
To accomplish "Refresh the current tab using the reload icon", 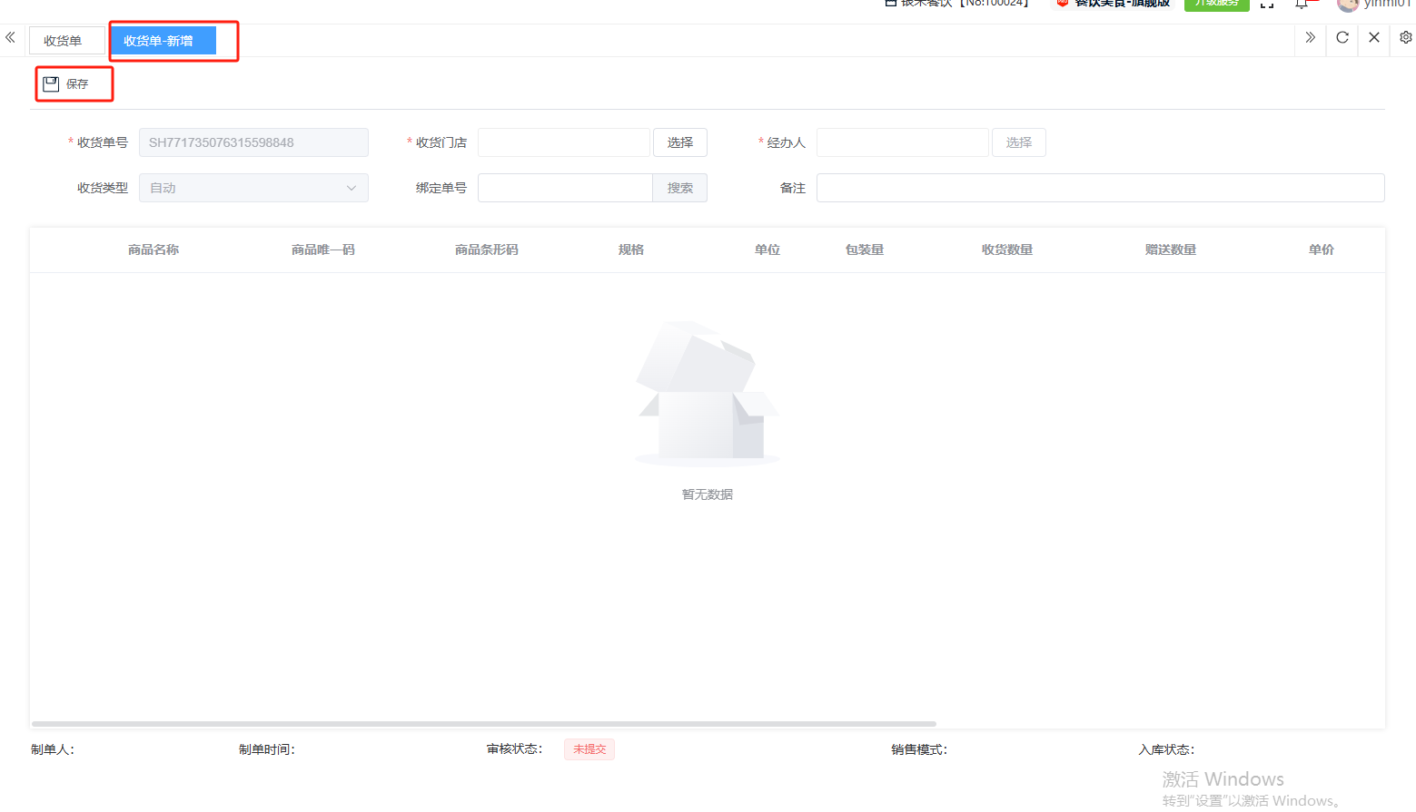I will coord(1342,38).
